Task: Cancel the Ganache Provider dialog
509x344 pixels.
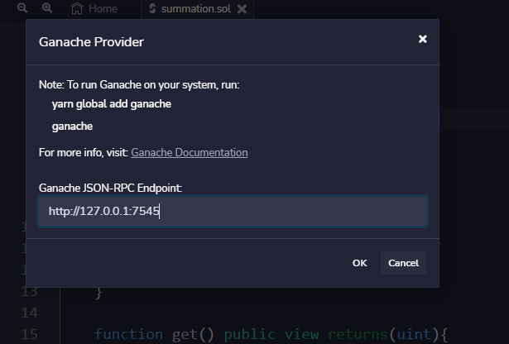Action: pyautogui.click(x=403, y=263)
